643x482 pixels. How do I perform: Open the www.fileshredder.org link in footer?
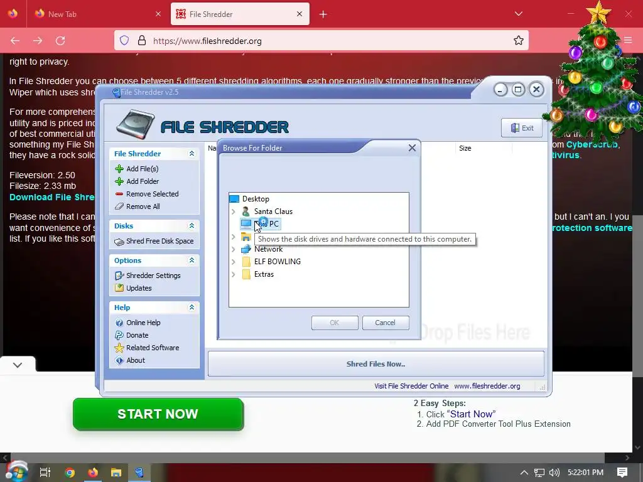coord(487,386)
